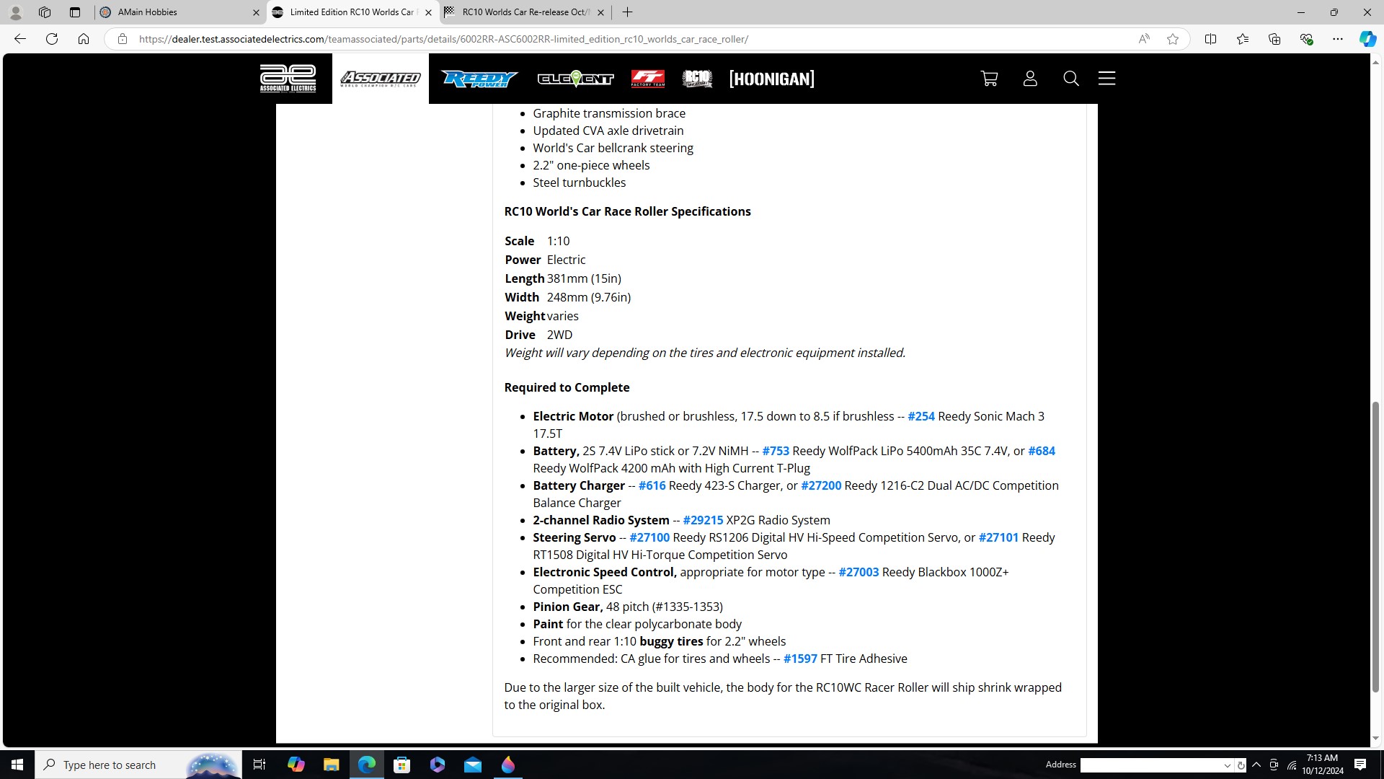
Task: Go back to the previous page
Action: click(x=20, y=39)
